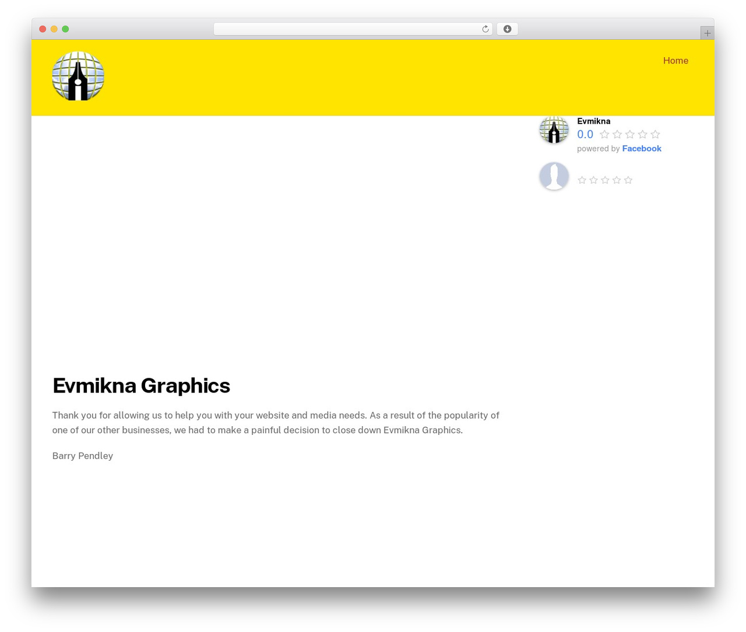Click middle star in anonymous reviewer row

(605, 180)
